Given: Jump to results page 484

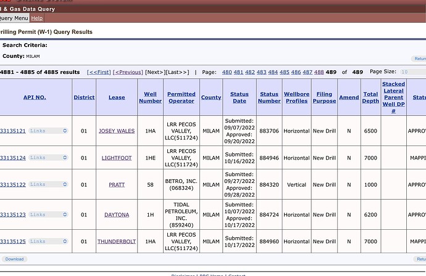Looking at the screenshot, I should click(x=273, y=72).
